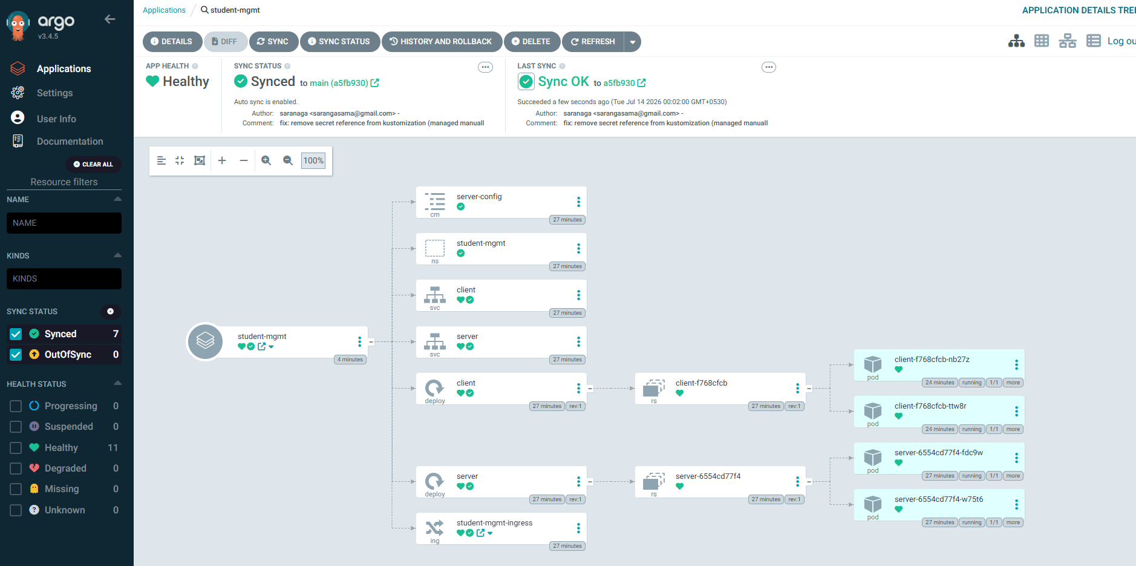This screenshot has height=566, width=1136.
Task: Open Documentation in the sidebar
Action: point(70,142)
